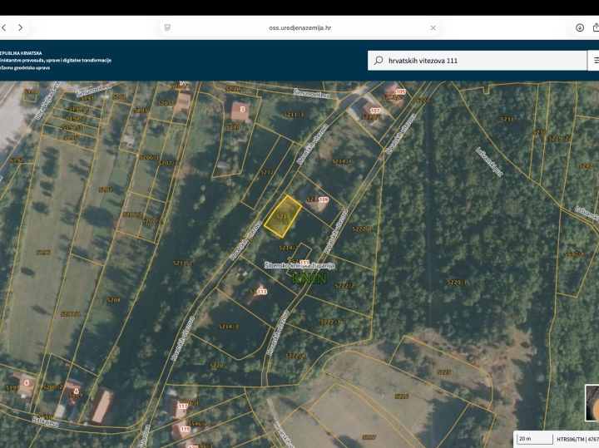This screenshot has width=599, height=448.
Task: Click the 20 m scale bar
Action: (532, 438)
